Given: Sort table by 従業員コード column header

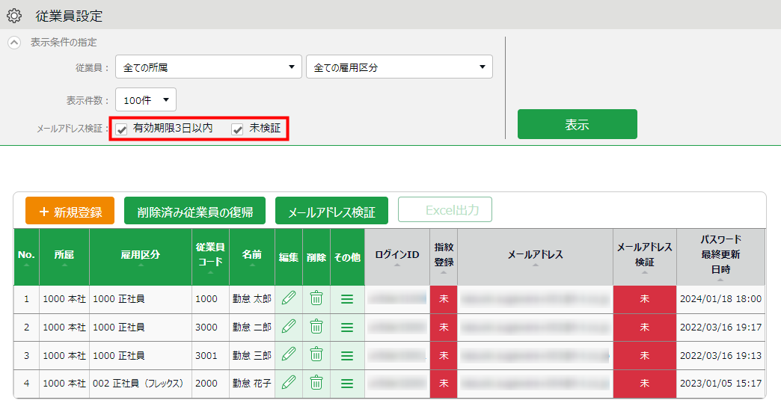Looking at the screenshot, I should (x=210, y=256).
